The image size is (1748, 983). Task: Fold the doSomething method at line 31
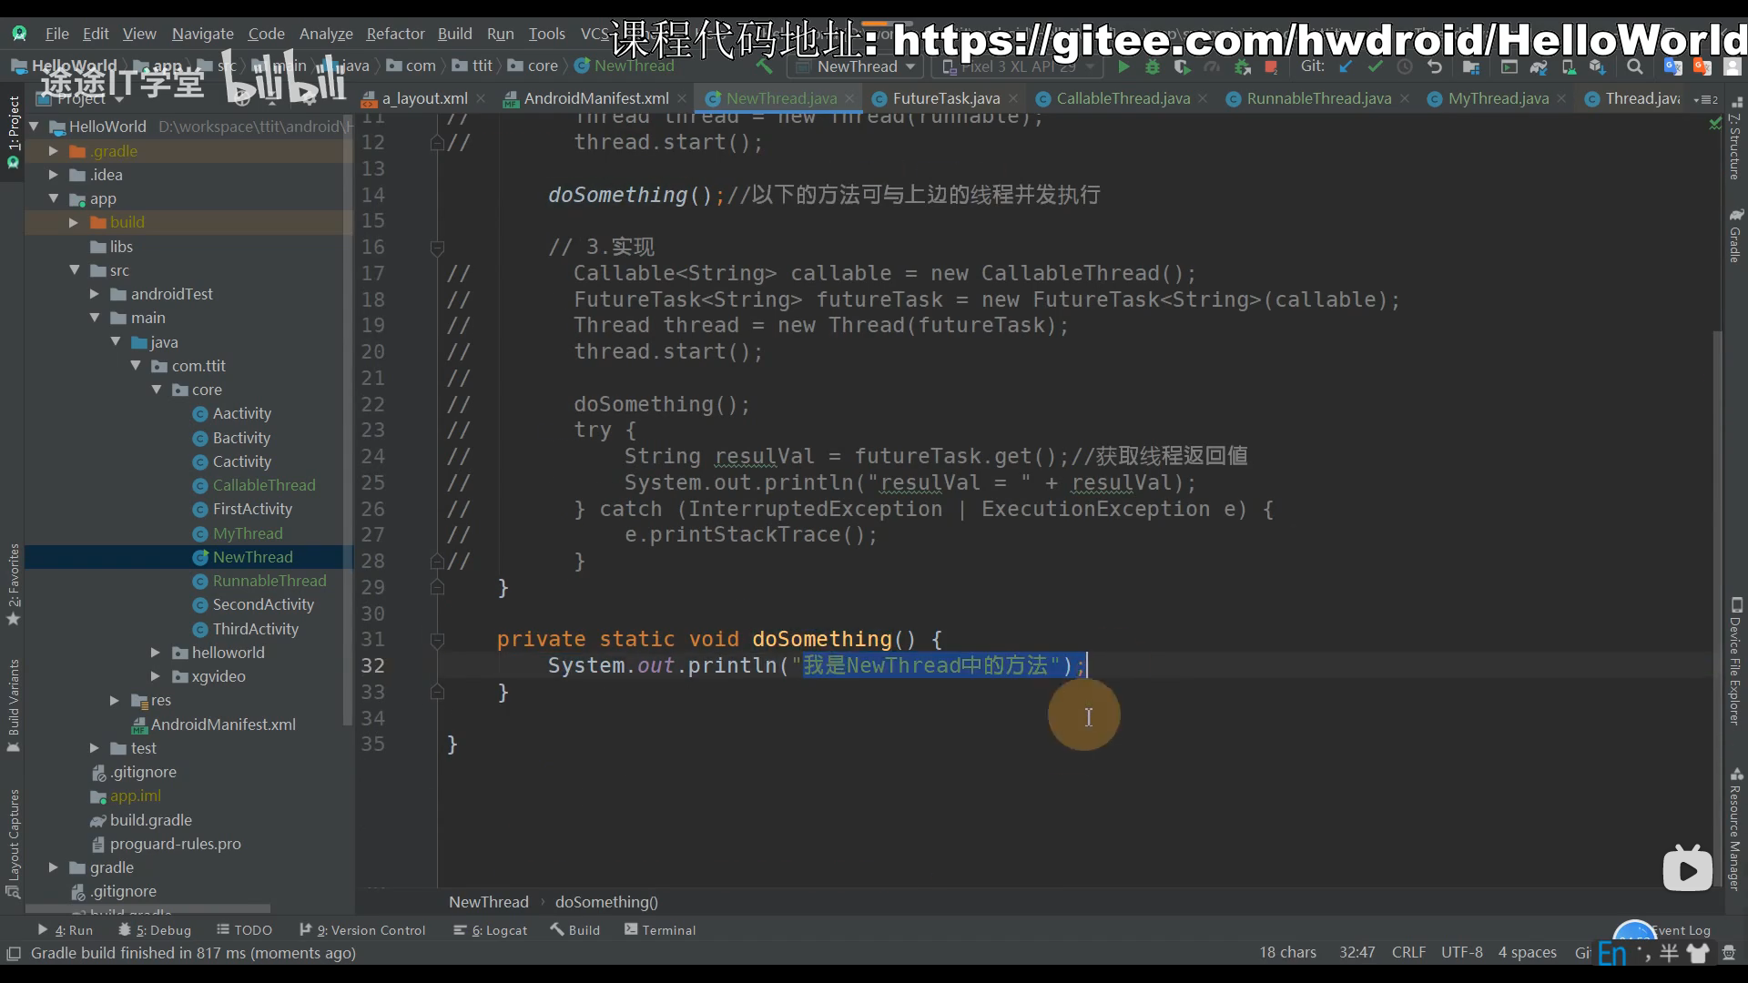(x=437, y=640)
